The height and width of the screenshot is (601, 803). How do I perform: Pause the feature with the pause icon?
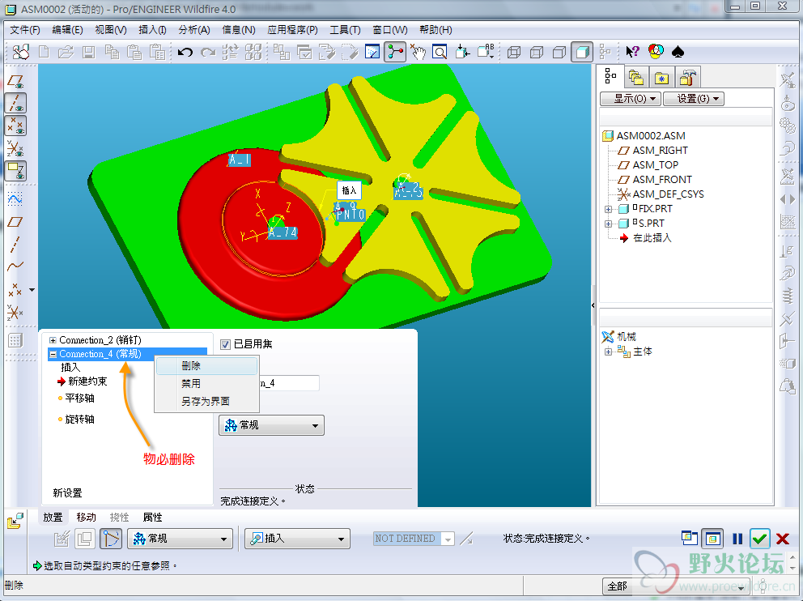(737, 539)
